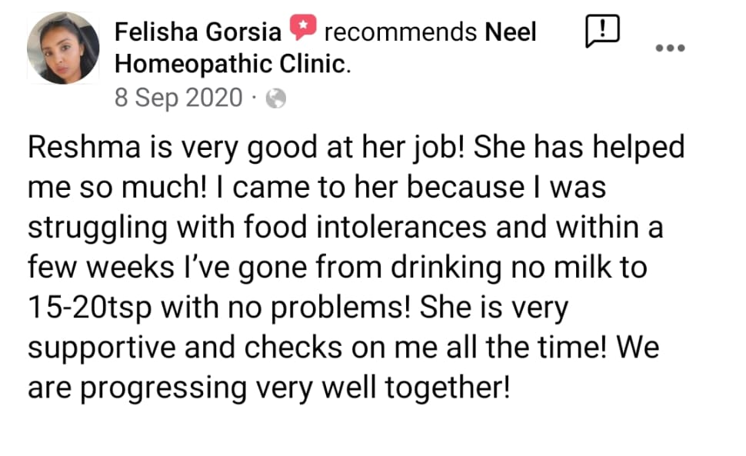
Task: Open the three-dot more options menu
Action: coord(669,48)
